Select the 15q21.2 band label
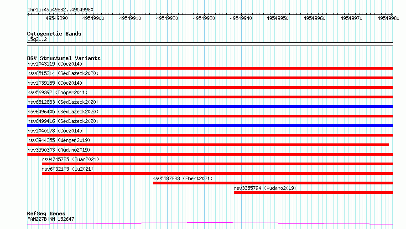This screenshot has height=229, width=406. click(37, 39)
